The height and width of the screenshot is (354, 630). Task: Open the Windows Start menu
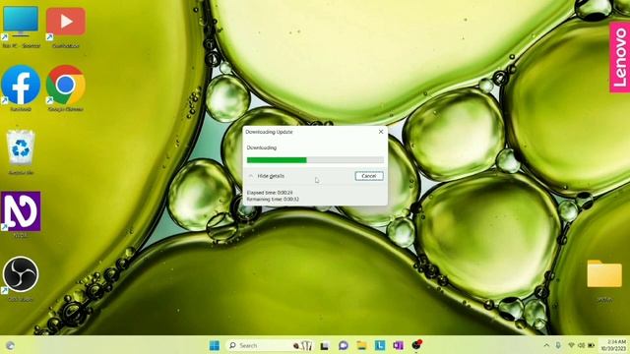(215, 345)
